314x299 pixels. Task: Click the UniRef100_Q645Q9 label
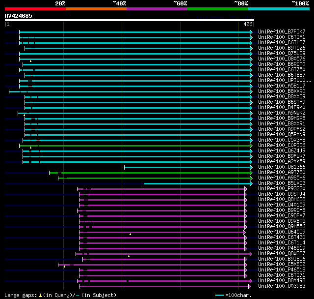(x=282, y=232)
